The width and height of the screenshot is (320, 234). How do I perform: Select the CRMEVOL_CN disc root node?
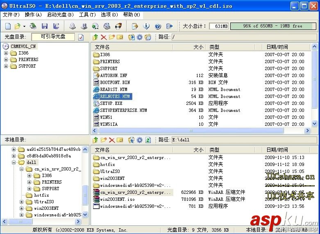23,46
